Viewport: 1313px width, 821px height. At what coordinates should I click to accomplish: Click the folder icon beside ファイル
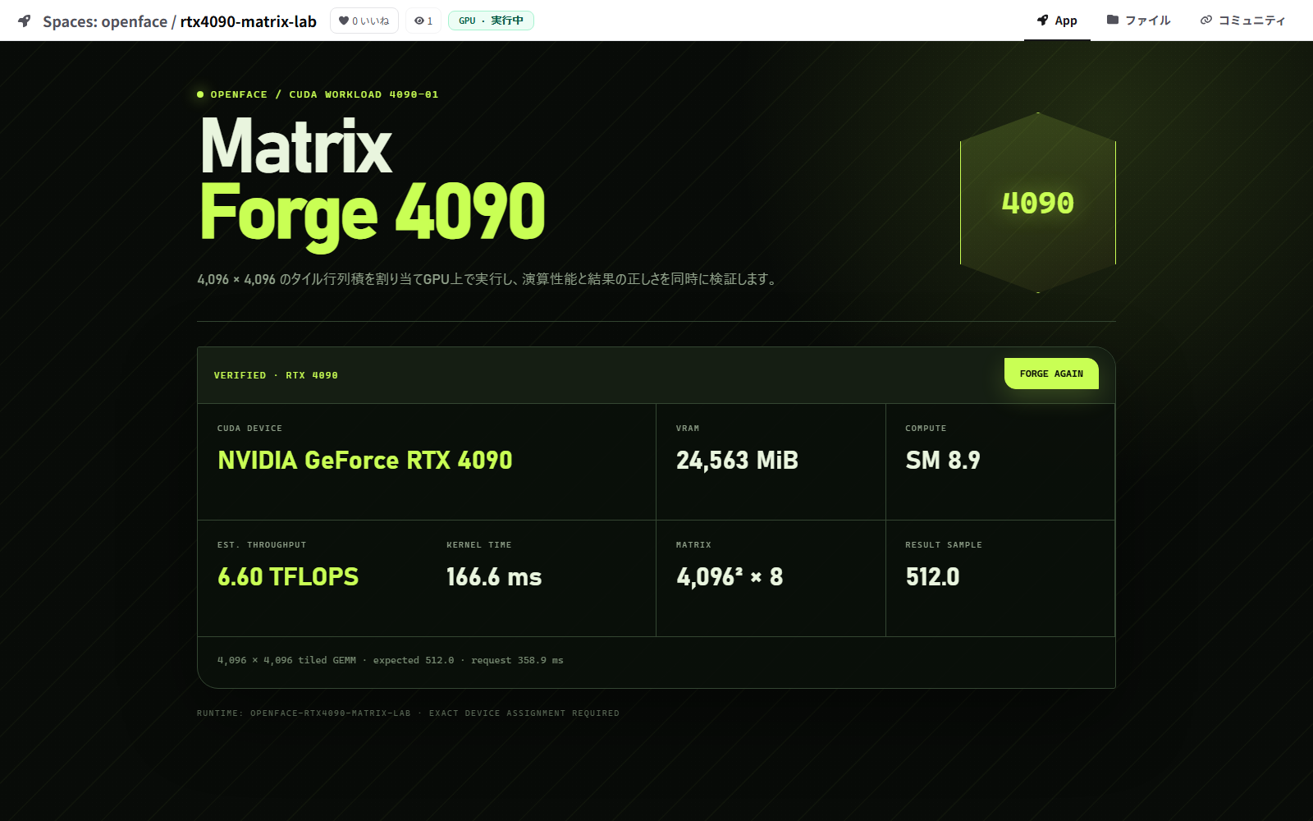pyautogui.click(x=1113, y=20)
